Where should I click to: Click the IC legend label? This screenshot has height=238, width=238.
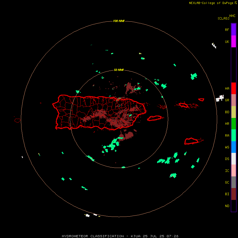click(x=227, y=171)
